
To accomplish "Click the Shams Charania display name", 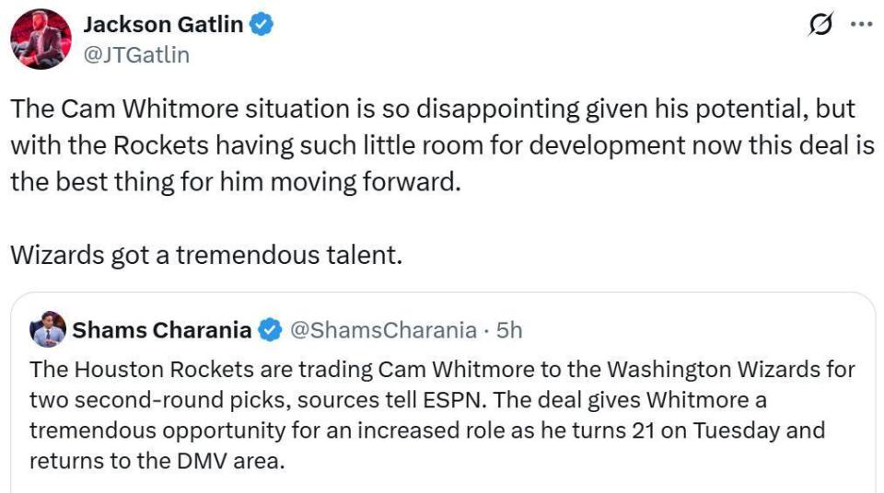I will [x=162, y=330].
